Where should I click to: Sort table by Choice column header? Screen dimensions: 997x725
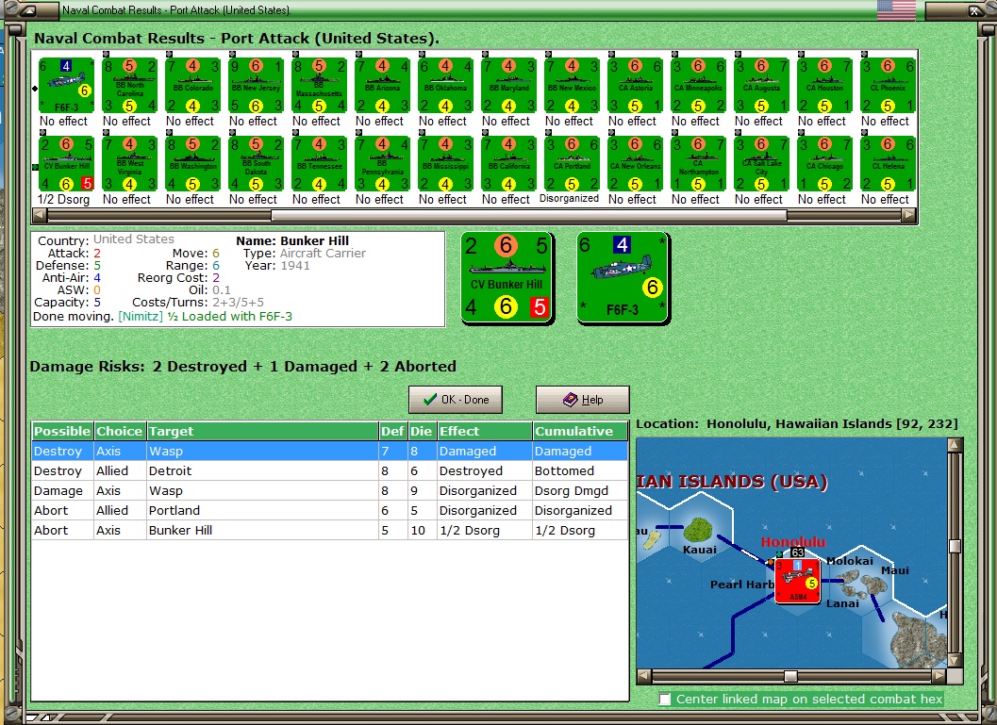[120, 431]
